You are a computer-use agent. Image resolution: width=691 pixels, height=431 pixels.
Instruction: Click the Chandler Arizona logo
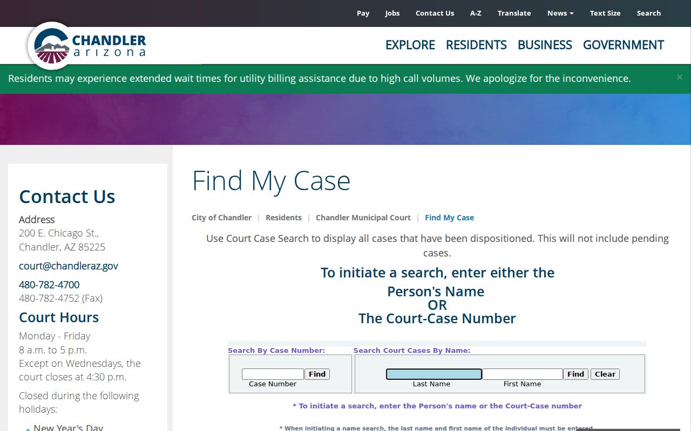pyautogui.click(x=87, y=45)
